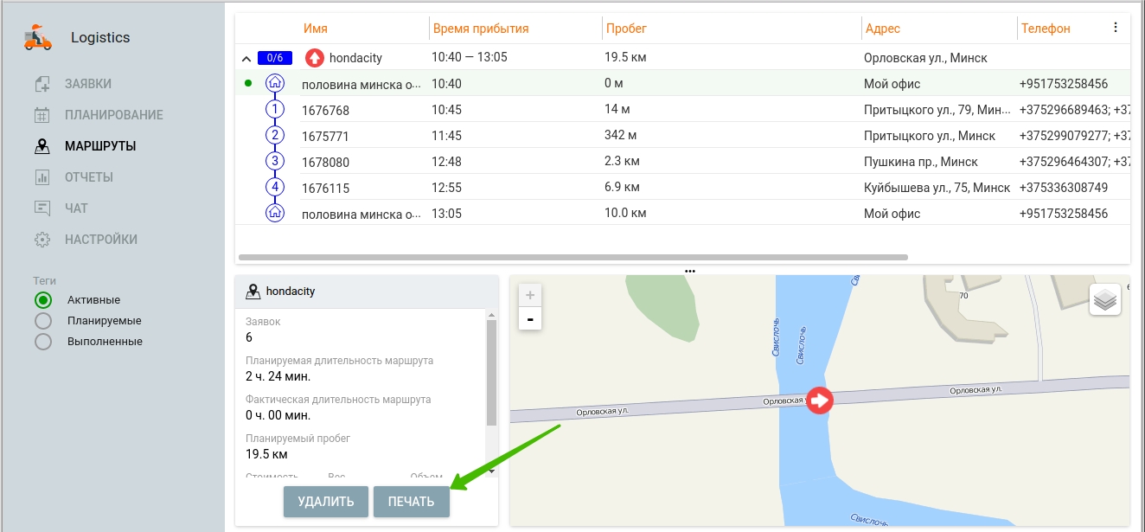The width and height of the screenshot is (1145, 532).
Task: Select stop number 1 circle icon
Action: point(275,110)
